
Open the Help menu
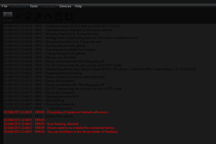pos(78,6)
